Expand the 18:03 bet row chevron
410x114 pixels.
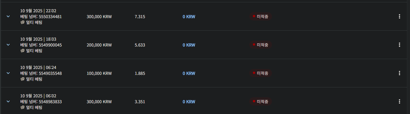click(x=8, y=45)
